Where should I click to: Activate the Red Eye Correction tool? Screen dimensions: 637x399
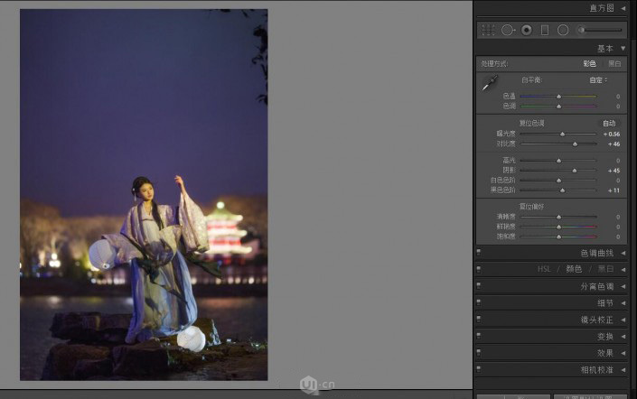coord(526,30)
